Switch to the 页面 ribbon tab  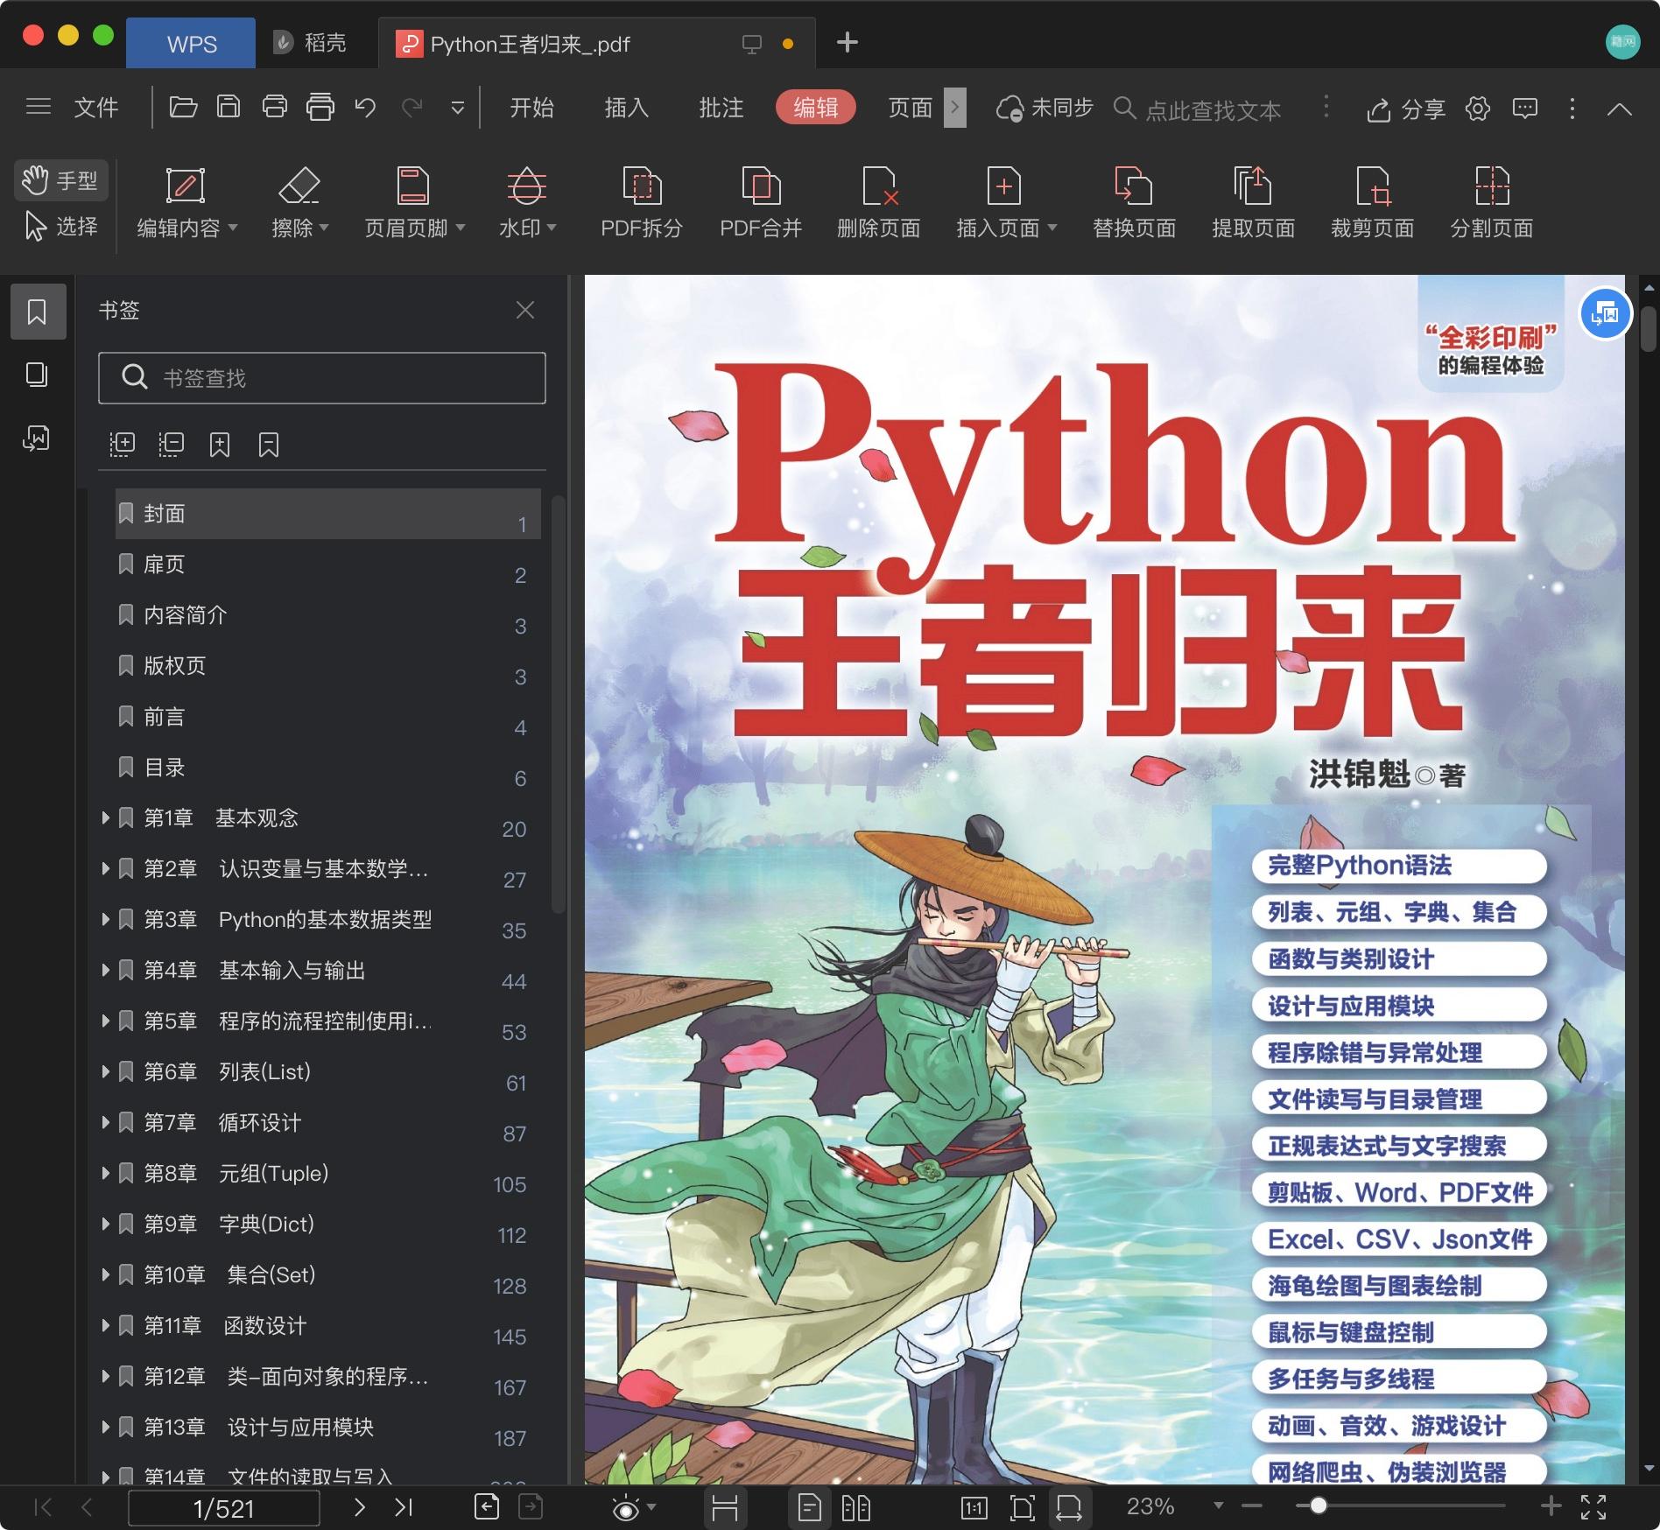(910, 107)
